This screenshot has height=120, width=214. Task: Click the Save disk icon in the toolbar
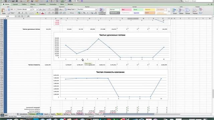point(13,1)
